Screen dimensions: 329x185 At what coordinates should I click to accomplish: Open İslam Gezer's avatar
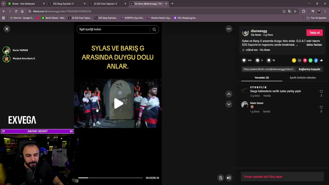245,105
